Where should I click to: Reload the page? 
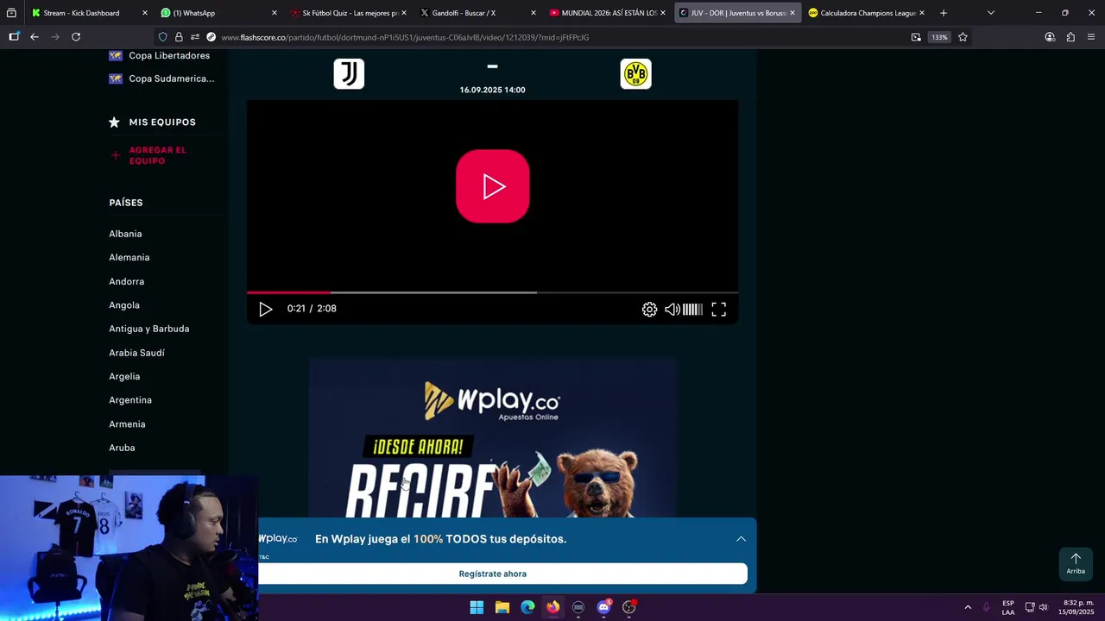(x=76, y=37)
